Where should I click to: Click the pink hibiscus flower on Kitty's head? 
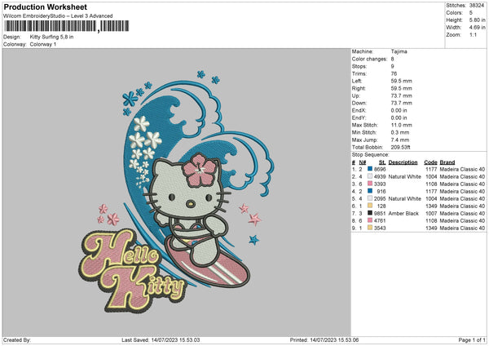coord(194,170)
